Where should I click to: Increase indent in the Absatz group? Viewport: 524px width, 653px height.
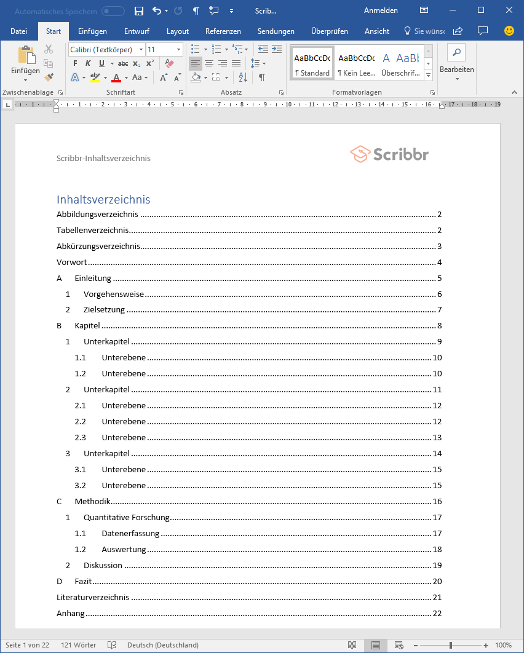[277, 49]
